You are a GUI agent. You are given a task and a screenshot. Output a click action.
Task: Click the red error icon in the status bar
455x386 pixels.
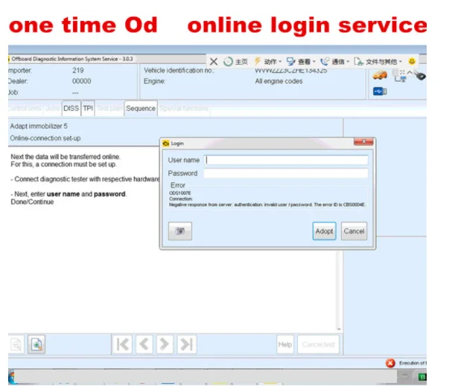pos(390,363)
